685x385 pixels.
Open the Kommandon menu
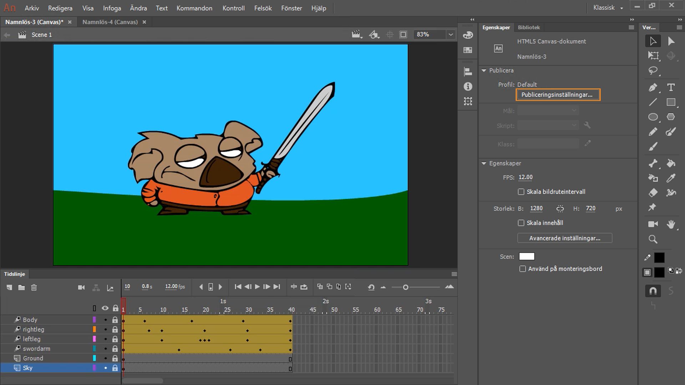pos(194,8)
